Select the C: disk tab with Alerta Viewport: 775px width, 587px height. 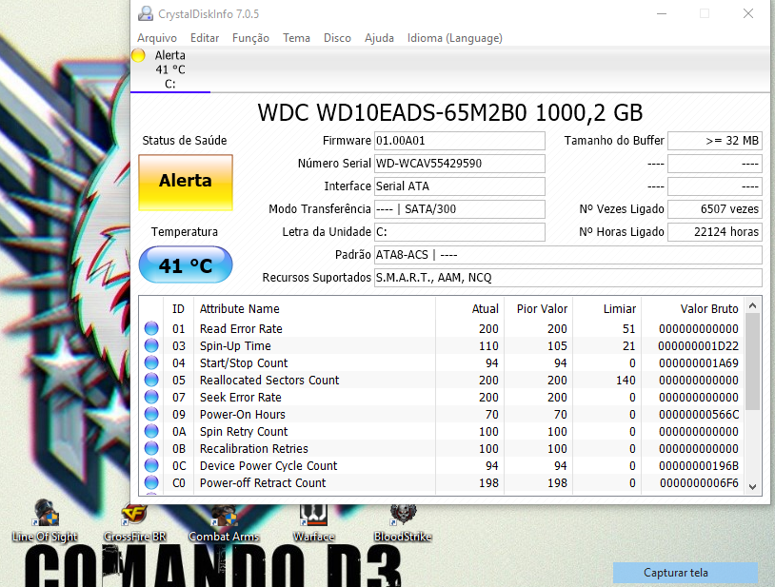[x=170, y=69]
